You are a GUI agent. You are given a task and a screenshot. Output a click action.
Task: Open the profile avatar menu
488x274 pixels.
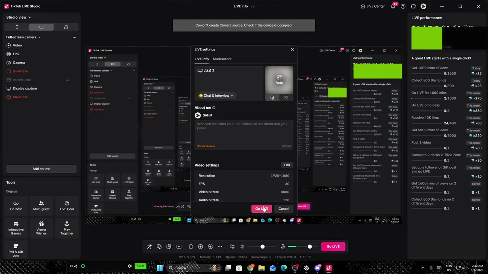423,6
